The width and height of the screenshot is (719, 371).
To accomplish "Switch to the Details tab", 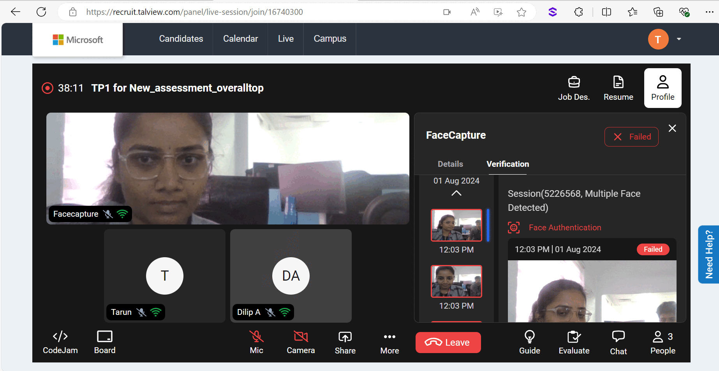I will [450, 164].
